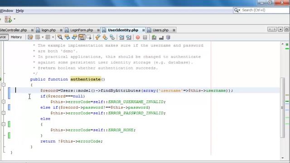Click blue diff marker beside $record=Users line
The image size is (290, 163).
[9, 93]
